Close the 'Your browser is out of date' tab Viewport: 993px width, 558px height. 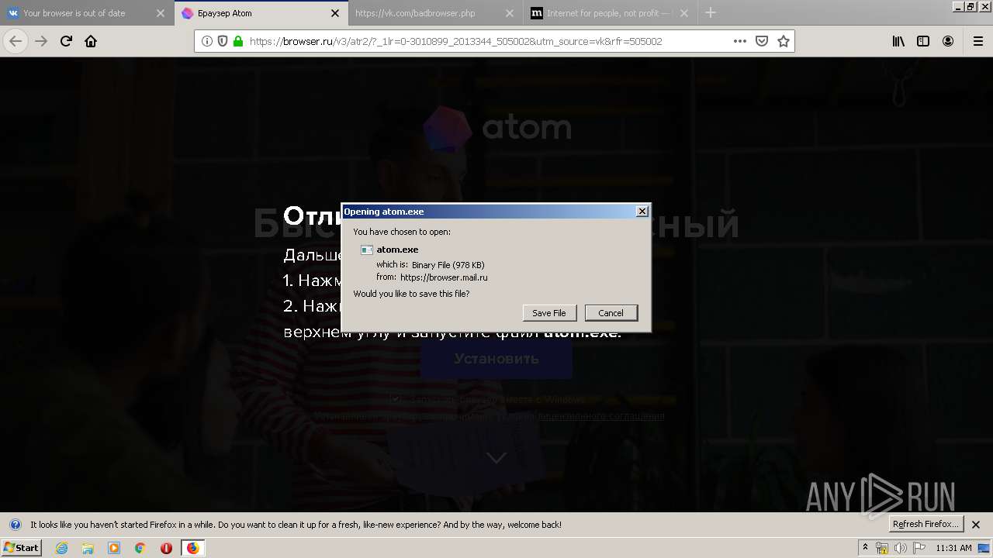click(161, 13)
